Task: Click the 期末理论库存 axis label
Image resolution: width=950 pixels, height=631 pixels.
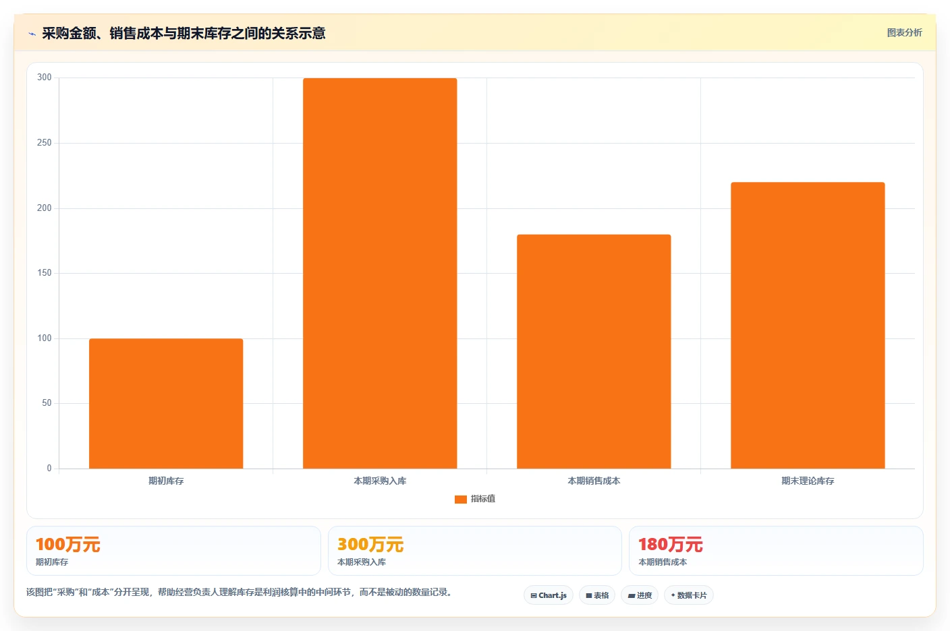Action: (x=808, y=481)
